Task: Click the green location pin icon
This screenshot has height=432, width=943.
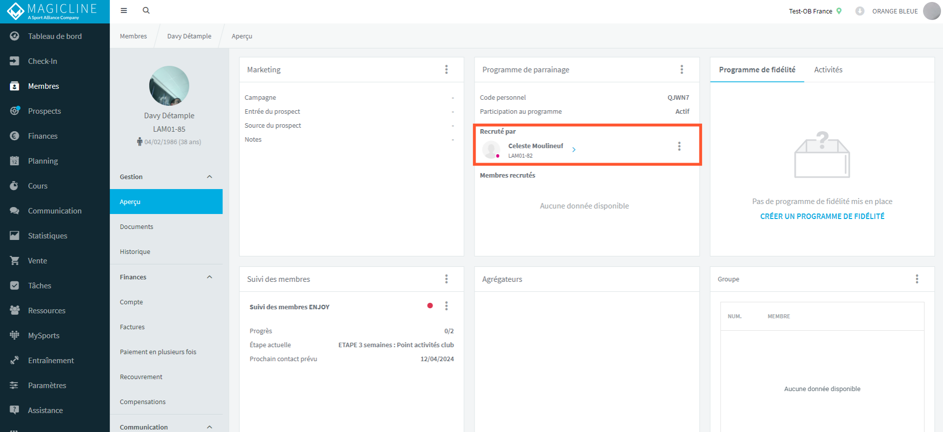Action: [x=839, y=11]
